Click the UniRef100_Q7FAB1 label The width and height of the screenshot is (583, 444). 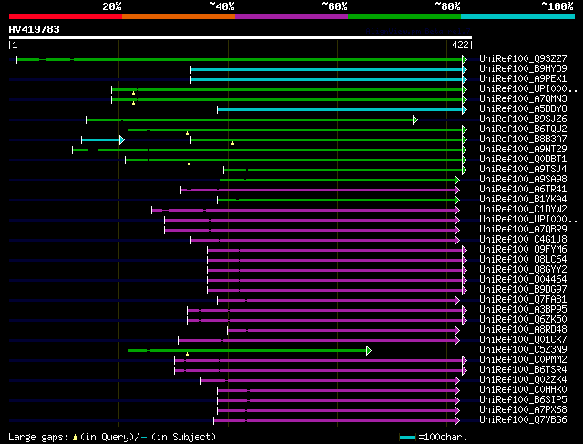523,300
